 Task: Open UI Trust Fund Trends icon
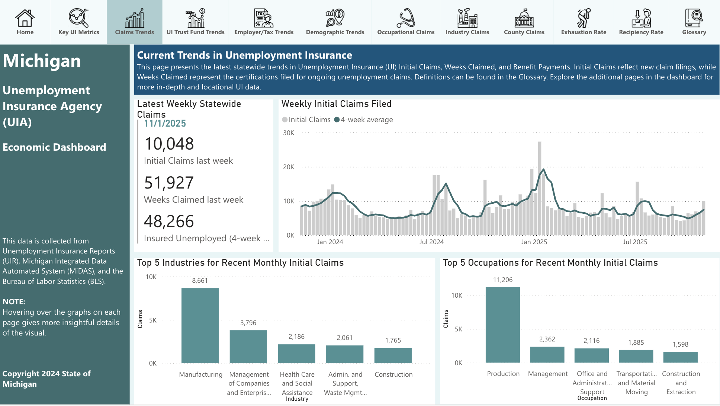pos(196,18)
